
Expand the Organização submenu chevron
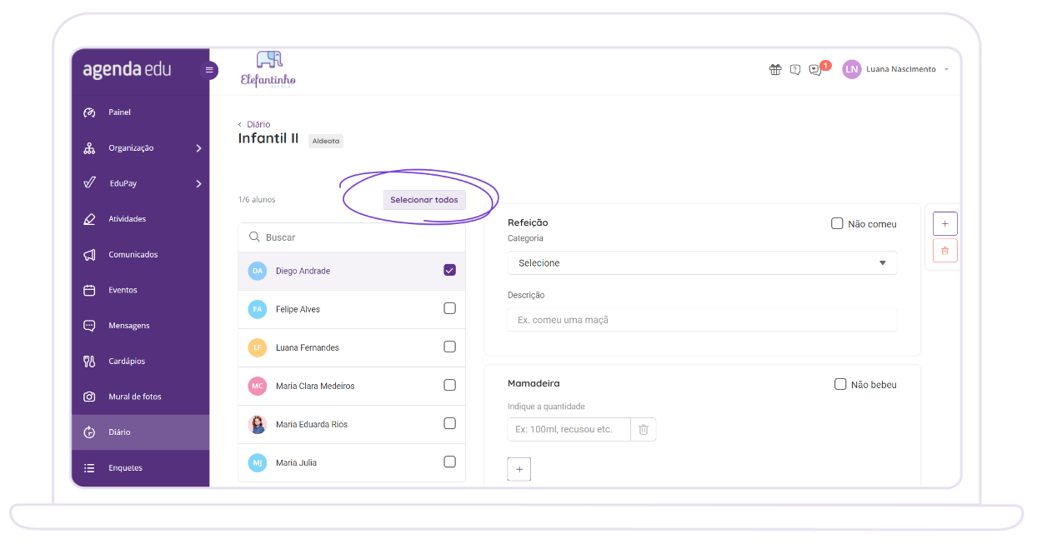pos(198,148)
